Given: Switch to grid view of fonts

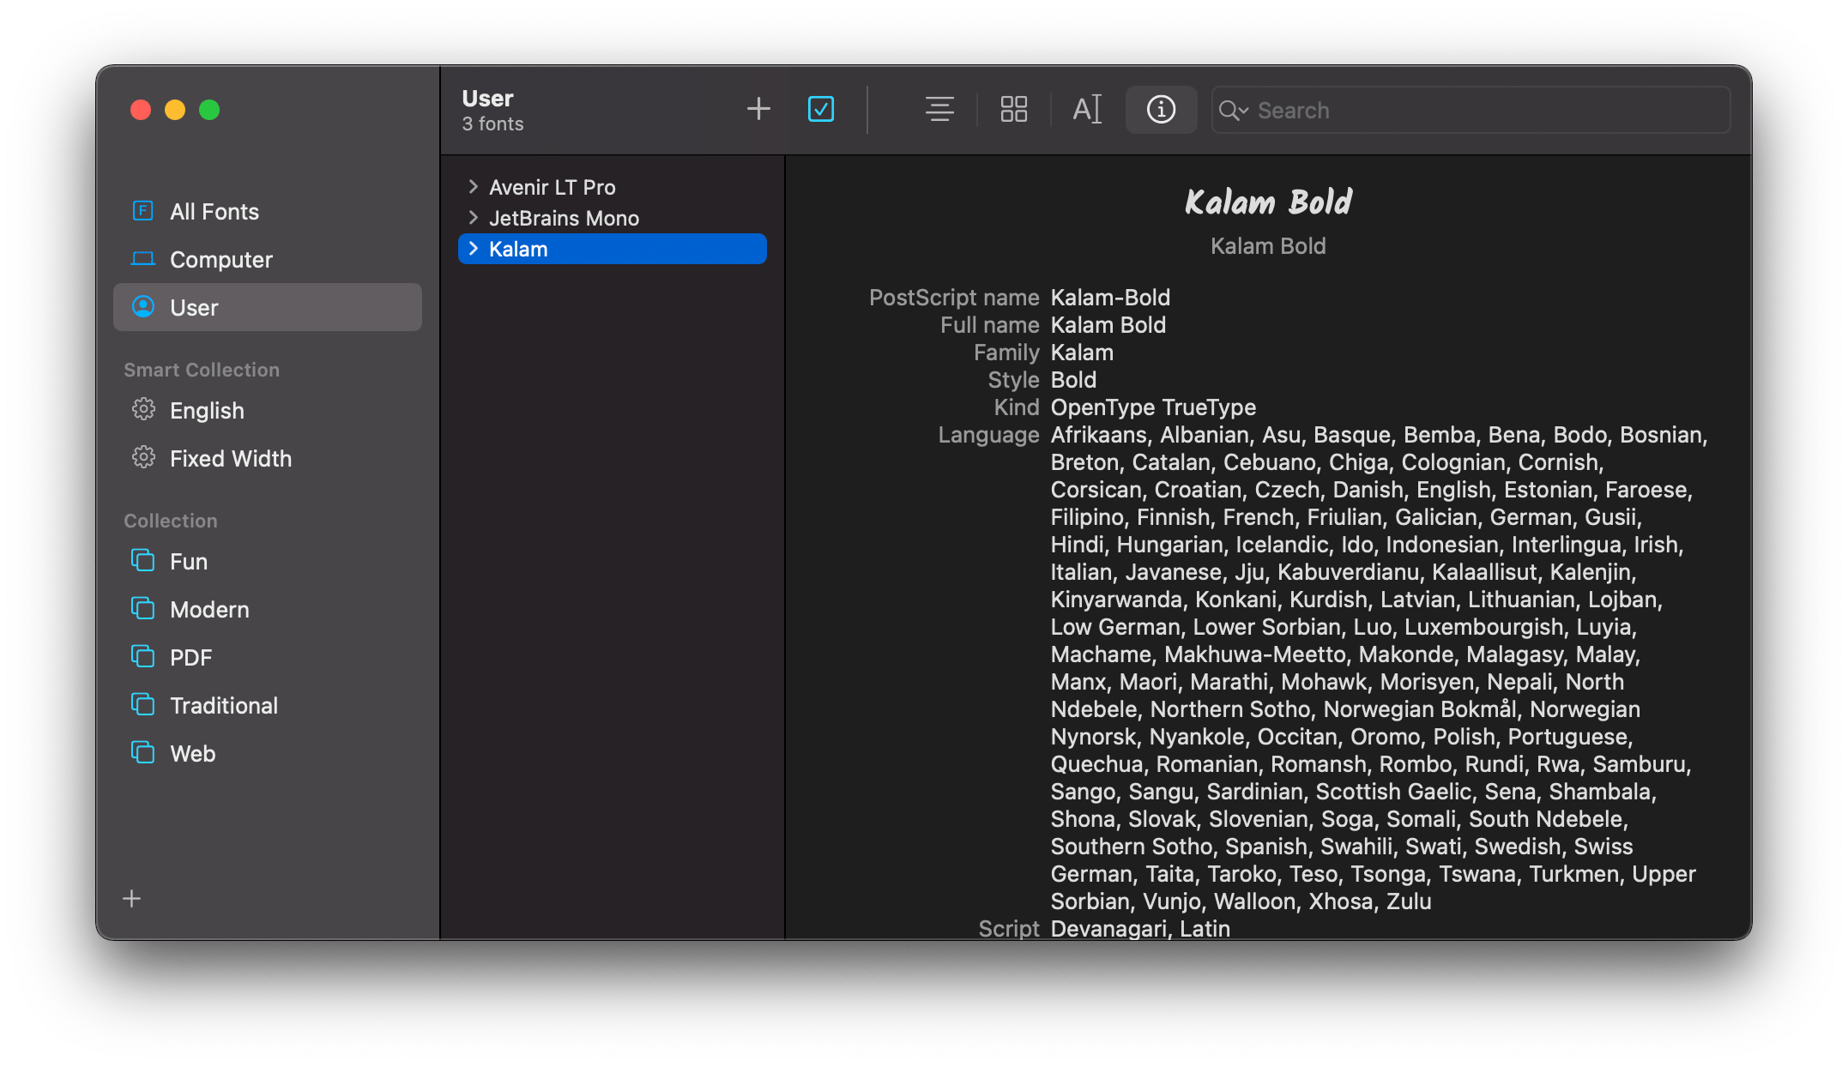Looking at the screenshot, I should 1012,109.
